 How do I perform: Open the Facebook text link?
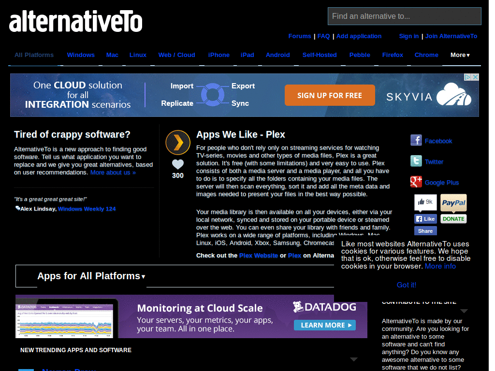(438, 141)
